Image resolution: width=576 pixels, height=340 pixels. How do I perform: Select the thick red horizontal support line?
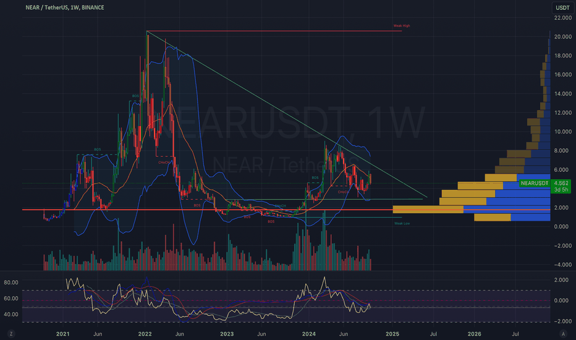[x=287, y=210]
